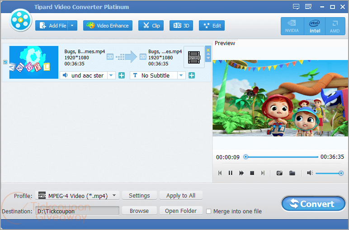The width and height of the screenshot is (349, 230).
Task: Click the speaker icon in audio track box
Action: tap(65, 75)
